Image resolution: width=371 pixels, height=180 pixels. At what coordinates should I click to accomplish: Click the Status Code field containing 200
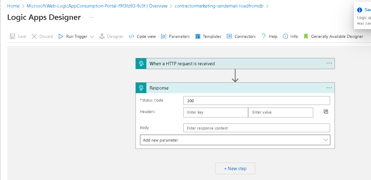click(257, 100)
